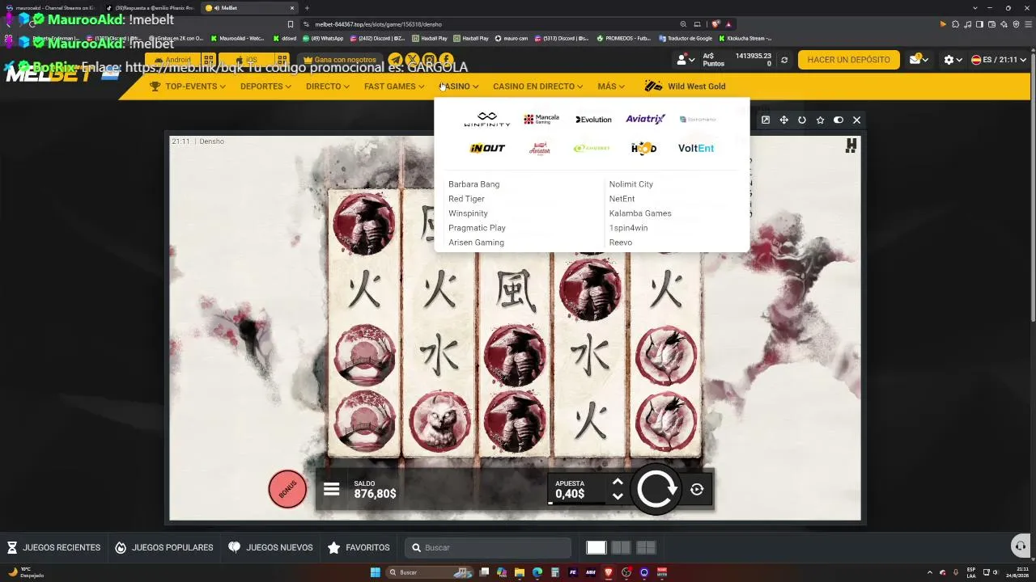1036x582 pixels.
Task: Expand the Más menu
Action: coord(611,86)
